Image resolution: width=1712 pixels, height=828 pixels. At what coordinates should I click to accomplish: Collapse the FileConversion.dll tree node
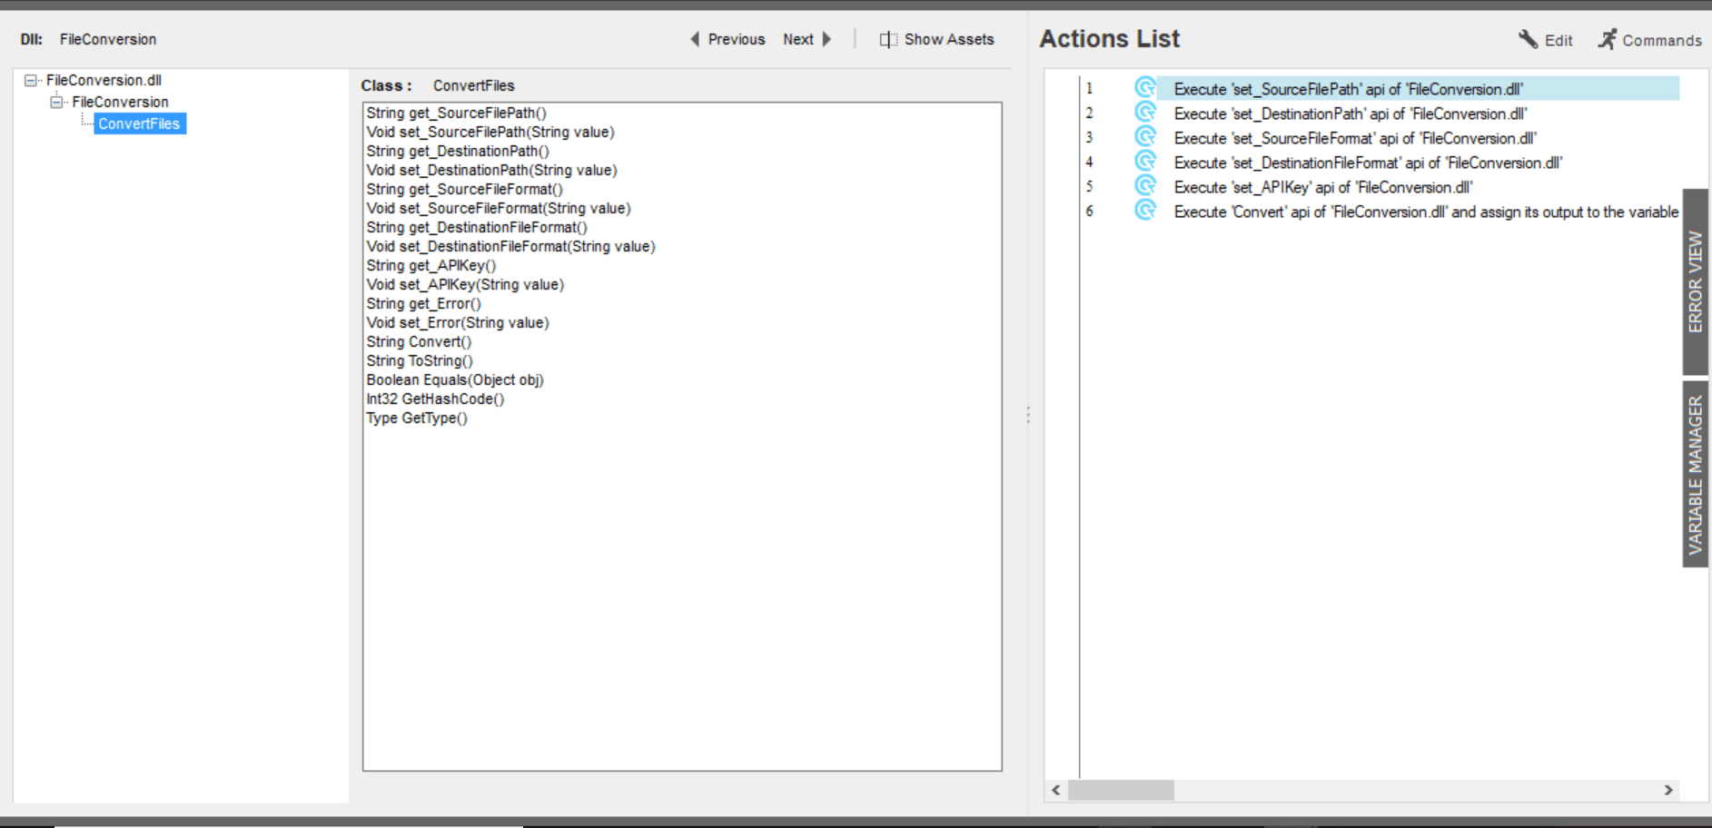[31, 80]
